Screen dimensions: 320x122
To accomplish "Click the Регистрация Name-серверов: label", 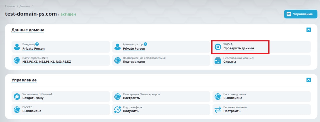I will pos(141,94).
